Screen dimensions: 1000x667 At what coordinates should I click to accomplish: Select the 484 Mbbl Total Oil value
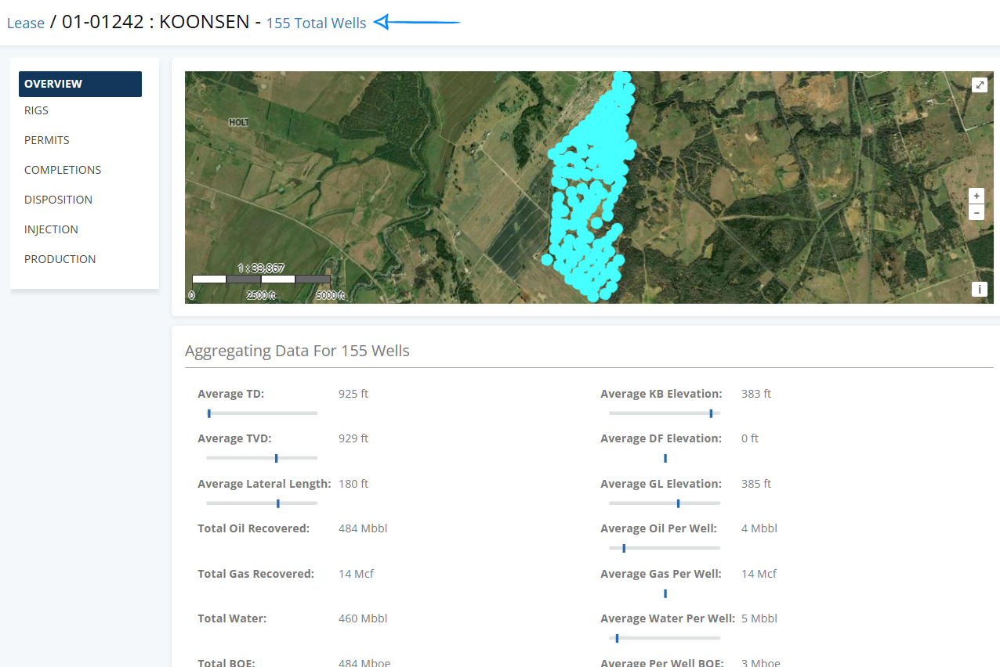pyautogui.click(x=363, y=528)
